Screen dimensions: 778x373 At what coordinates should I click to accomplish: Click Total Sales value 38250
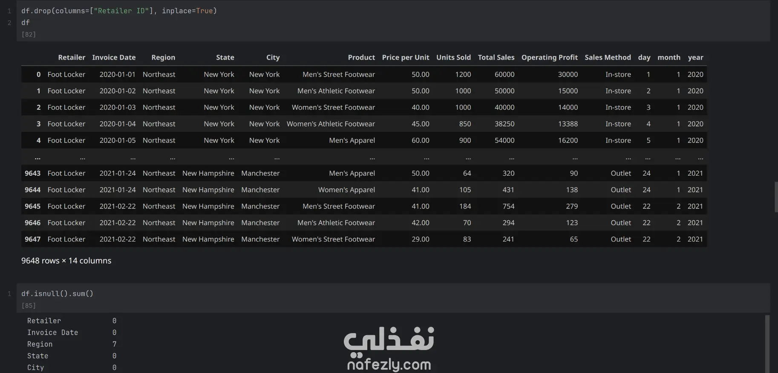click(504, 124)
